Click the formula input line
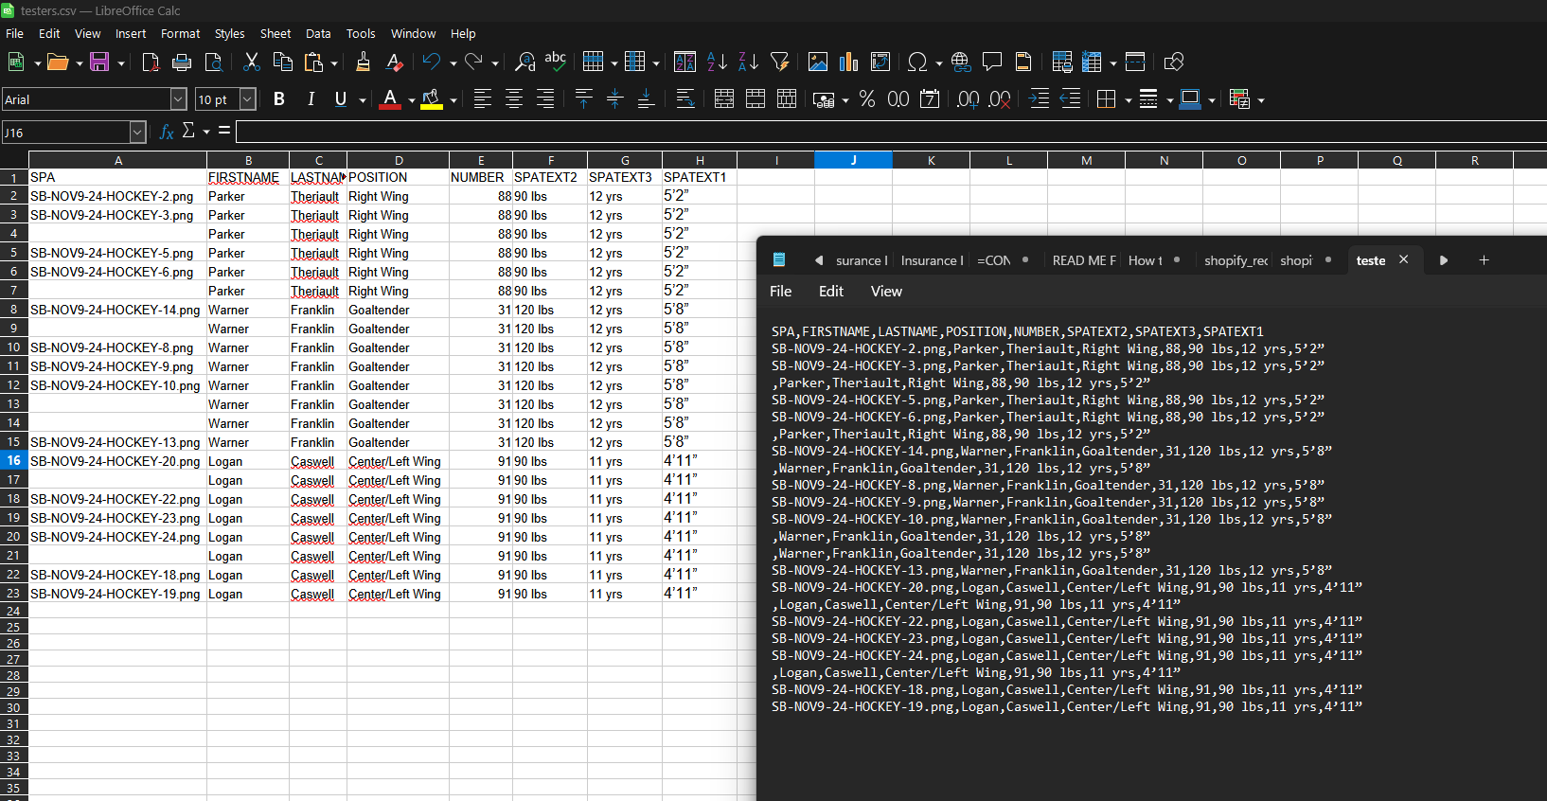Image resolution: width=1547 pixels, height=801 pixels. pyautogui.click(x=890, y=132)
